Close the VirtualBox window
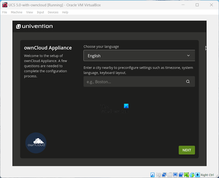 click(211, 5)
